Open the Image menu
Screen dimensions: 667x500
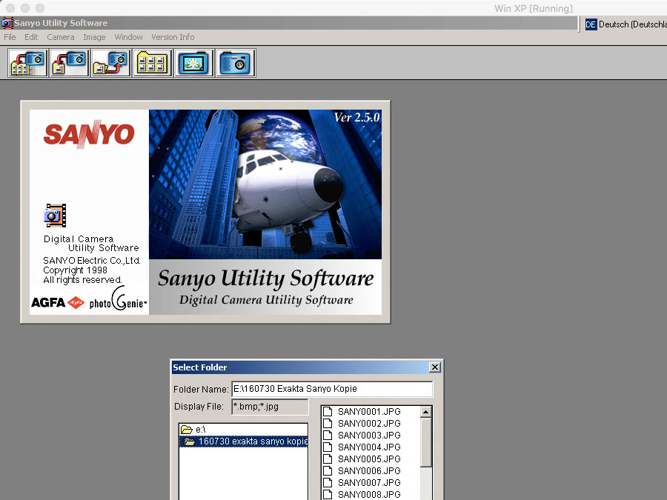coord(94,37)
